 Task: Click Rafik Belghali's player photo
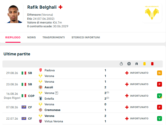click(x=13, y=13)
